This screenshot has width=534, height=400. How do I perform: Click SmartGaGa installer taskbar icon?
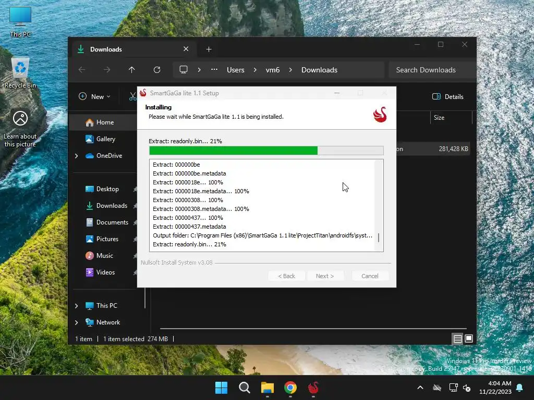pos(313,387)
